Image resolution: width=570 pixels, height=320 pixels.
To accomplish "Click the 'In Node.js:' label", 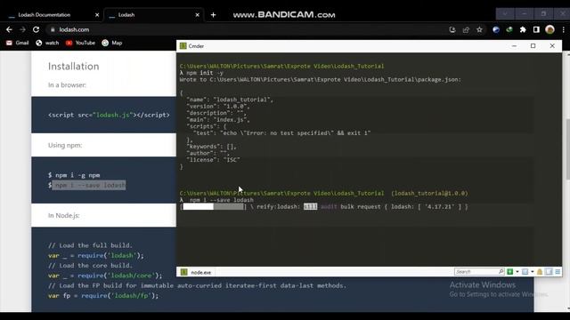I will pos(63,215).
